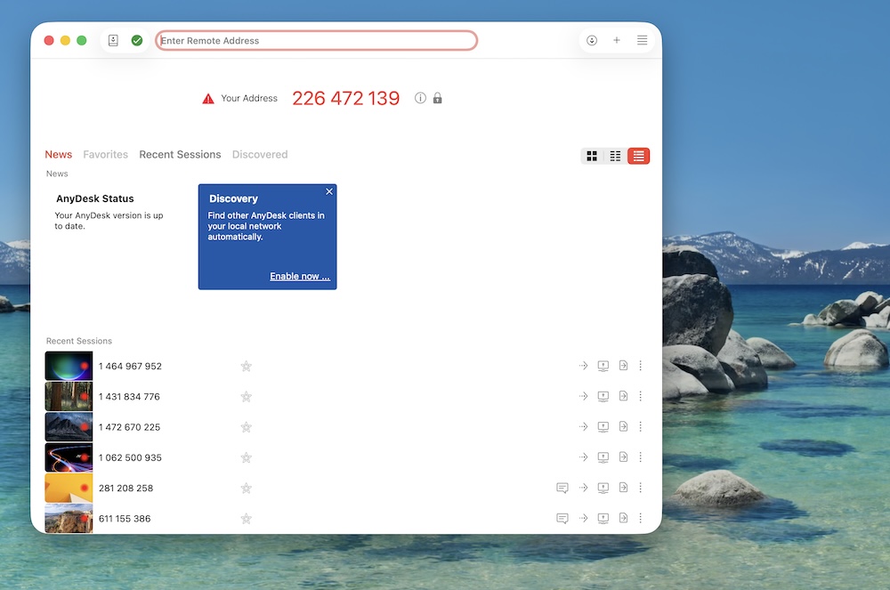This screenshot has height=590, width=890.
Task: Close the Discovery news card
Action: (x=329, y=191)
